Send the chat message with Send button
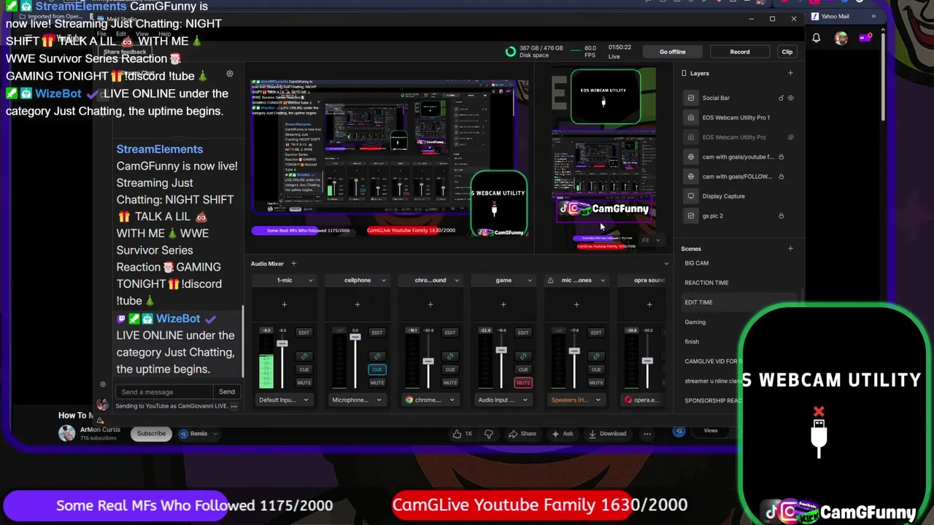This screenshot has width=934, height=525. (x=227, y=392)
